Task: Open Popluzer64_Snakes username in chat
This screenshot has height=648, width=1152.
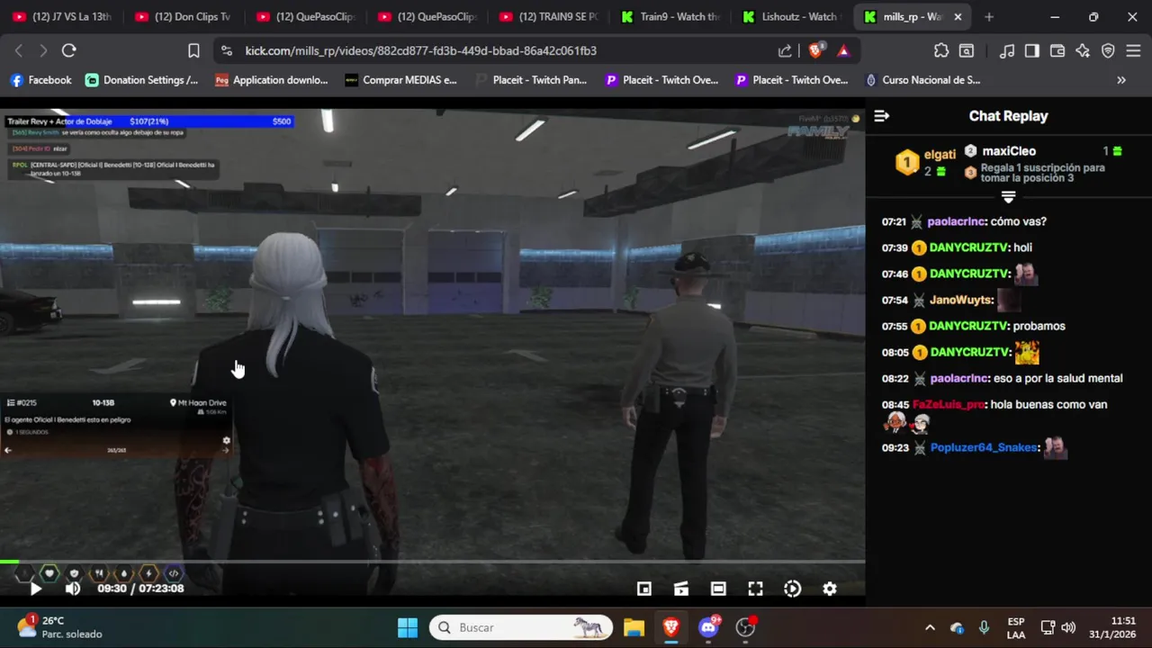Action: (x=985, y=447)
